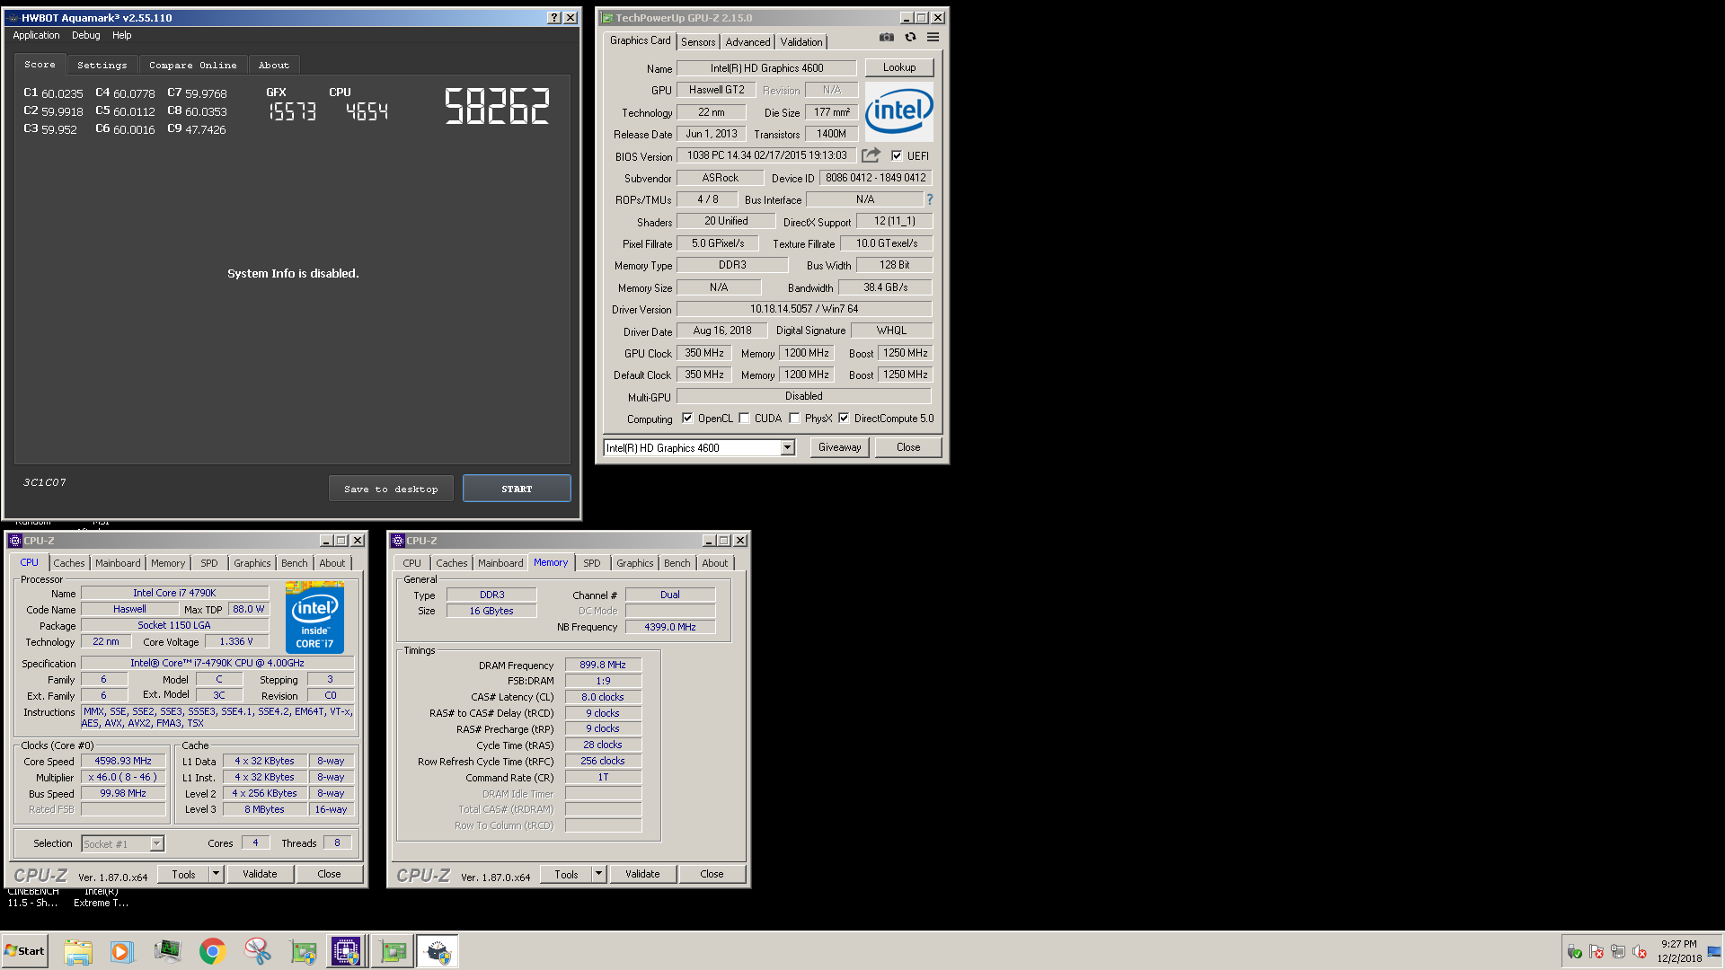Click the BIOS export share icon in GPU-Z
This screenshot has height=970, width=1725.
pos(871,155)
